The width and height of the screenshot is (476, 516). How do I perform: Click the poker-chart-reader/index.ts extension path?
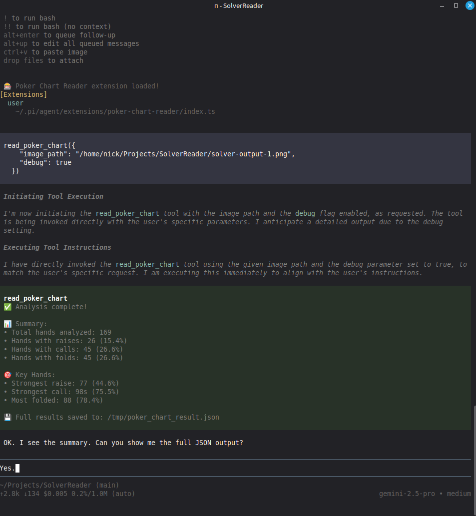pyautogui.click(x=115, y=111)
